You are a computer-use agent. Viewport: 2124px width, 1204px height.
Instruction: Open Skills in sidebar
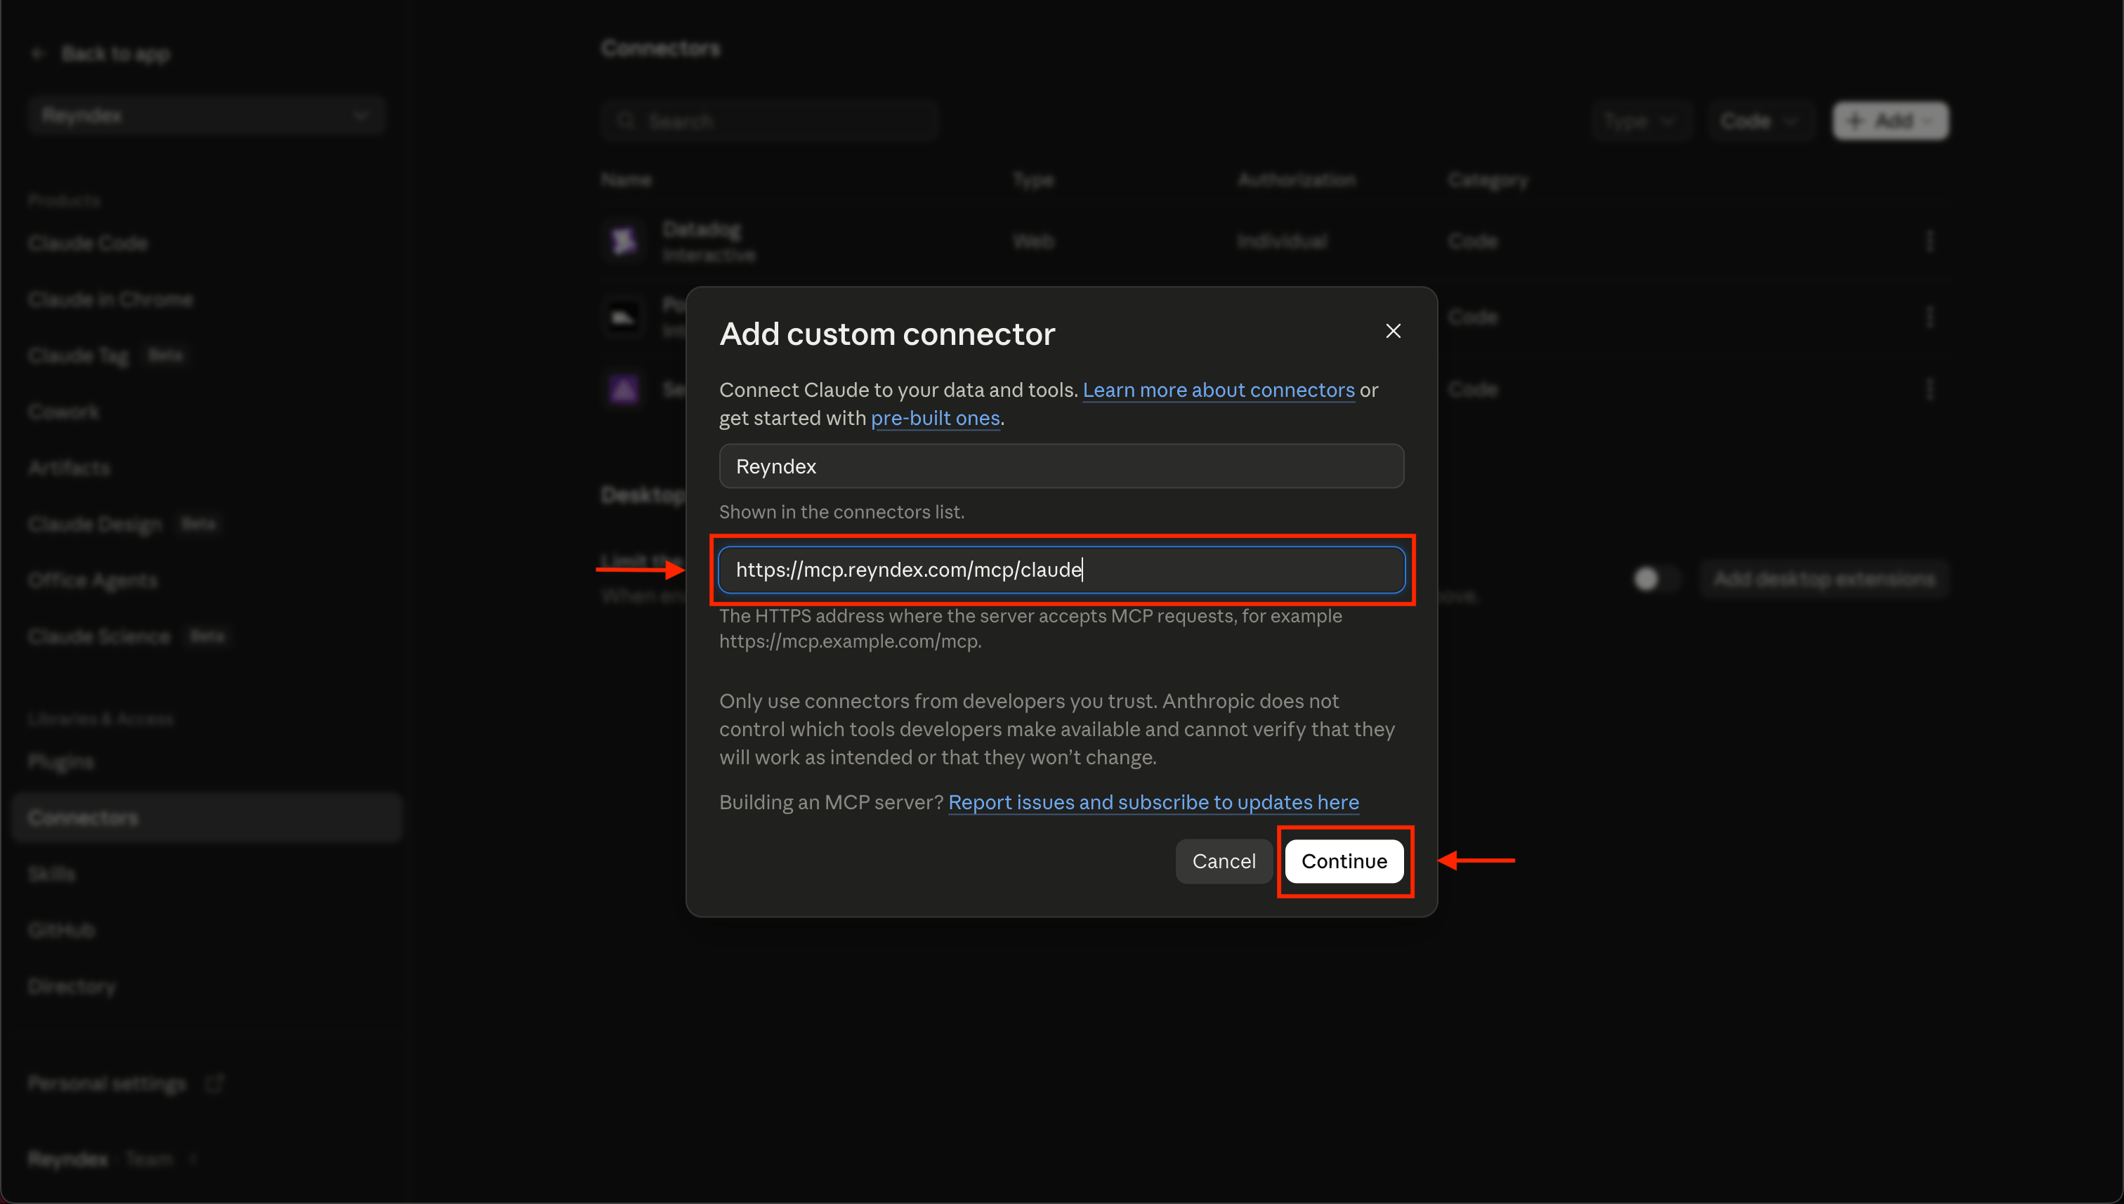(51, 874)
